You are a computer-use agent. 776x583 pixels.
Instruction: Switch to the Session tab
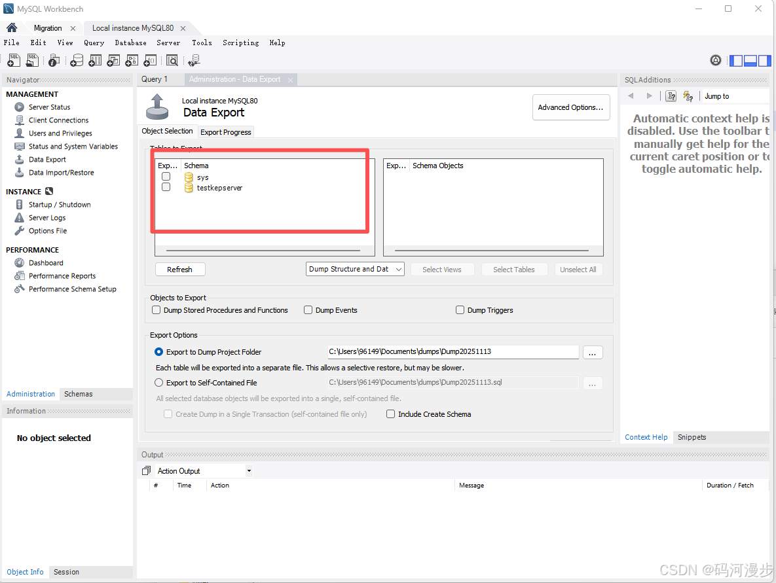[66, 572]
